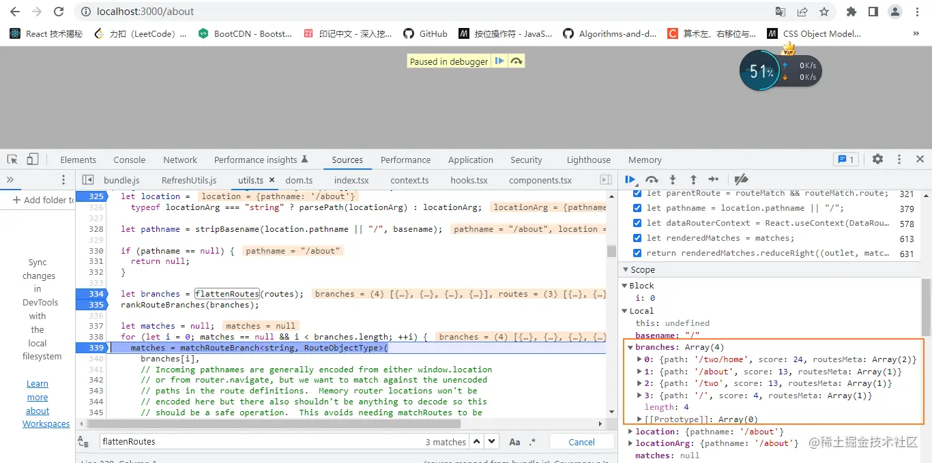Click the Cancel button in search bar
This screenshot has height=463, width=932.
(581, 441)
